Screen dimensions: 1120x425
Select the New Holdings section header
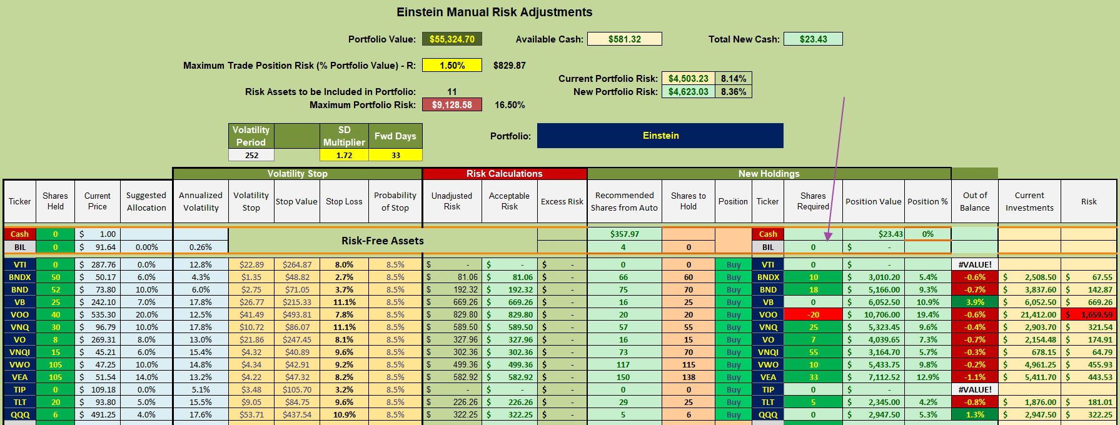click(x=769, y=174)
